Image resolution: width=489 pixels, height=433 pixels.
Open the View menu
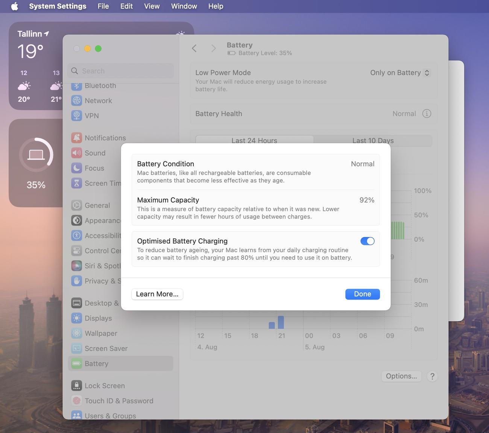click(152, 6)
